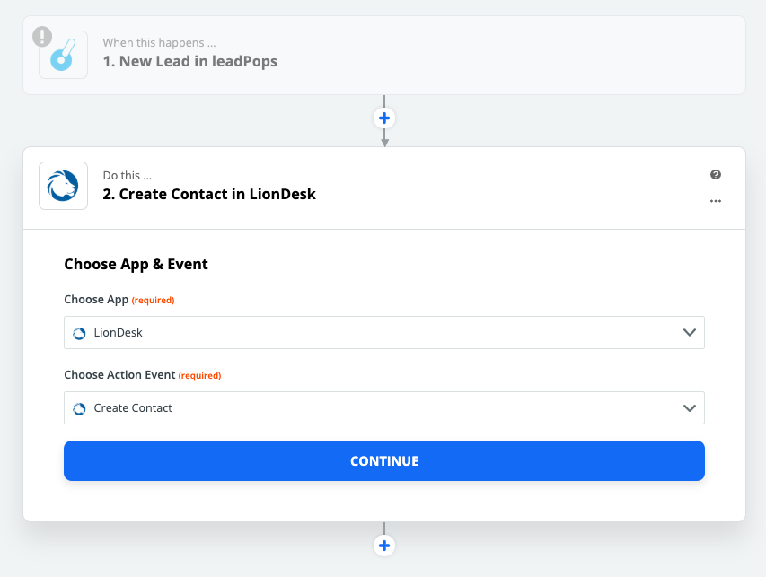Open the LionDesk app selection box

384,332
